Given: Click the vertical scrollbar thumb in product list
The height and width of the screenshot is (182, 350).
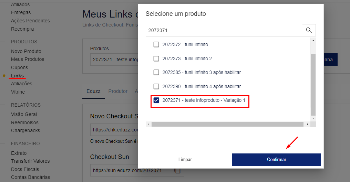Looking at the screenshot, I should (x=313, y=84).
